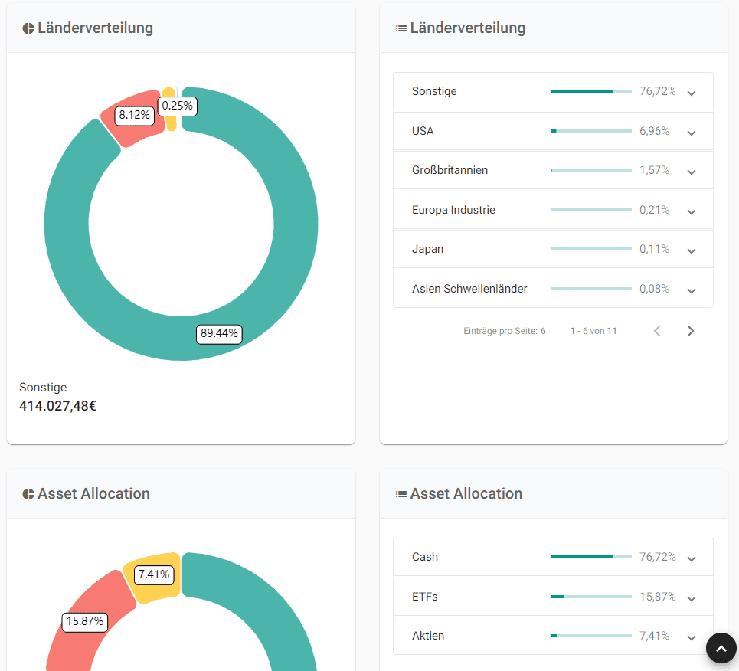
Task: Click the 7.41% label on asset donut
Action: coord(154,574)
